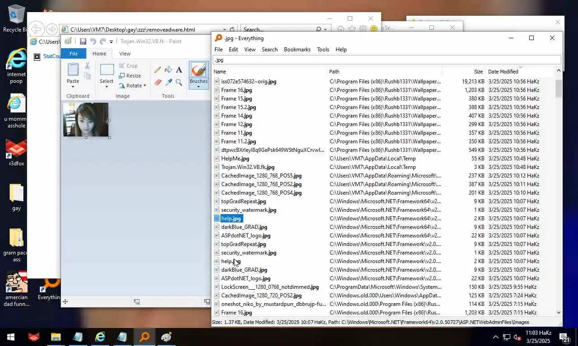Click the Forward arrow in Internet Explorer
Screen dimensions: 578x346
coord(51,29)
